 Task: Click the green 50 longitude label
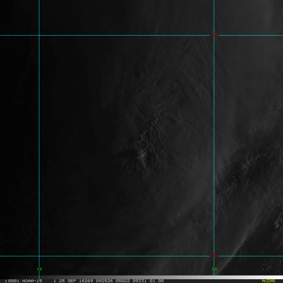pos(214,269)
